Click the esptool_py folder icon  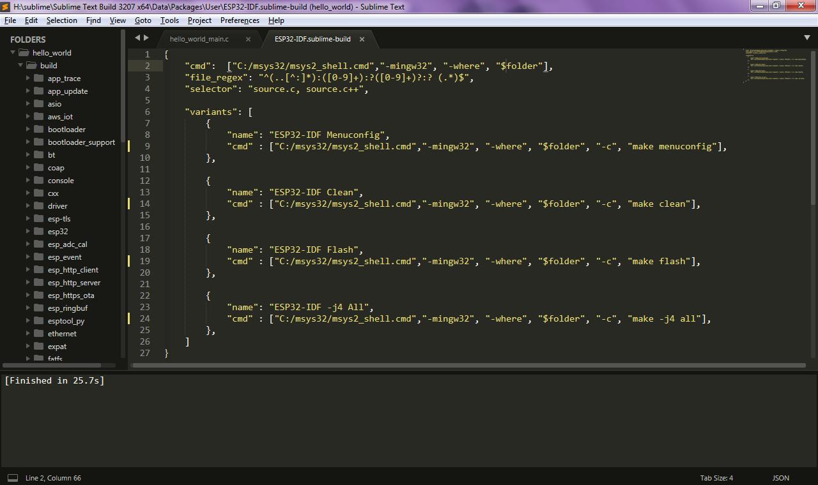38,321
